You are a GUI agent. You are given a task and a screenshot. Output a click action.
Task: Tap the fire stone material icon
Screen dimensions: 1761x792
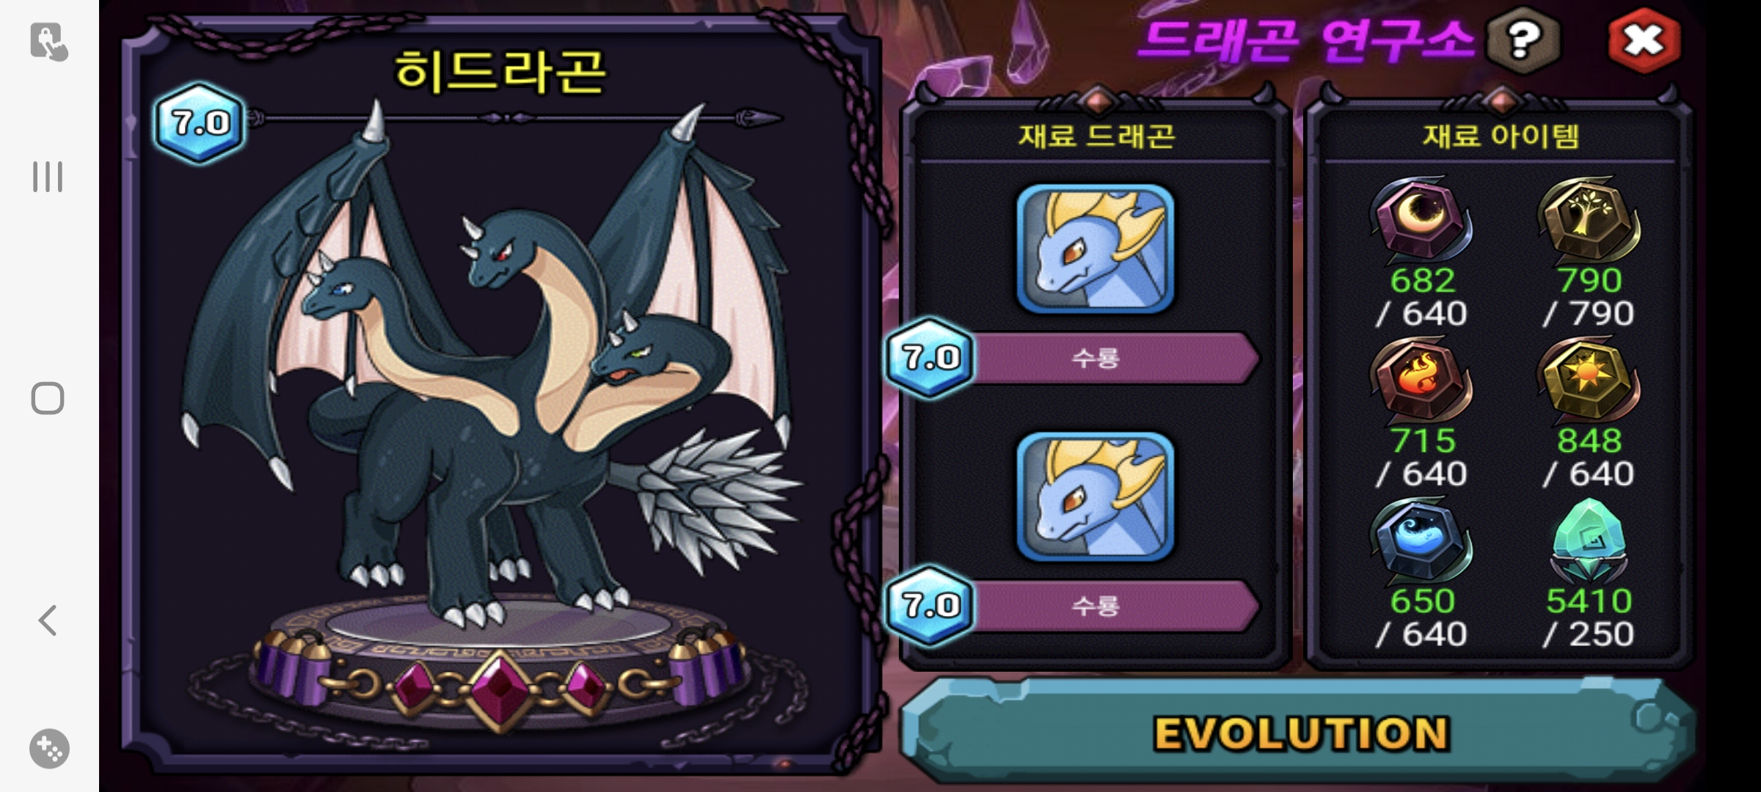pos(1421,380)
